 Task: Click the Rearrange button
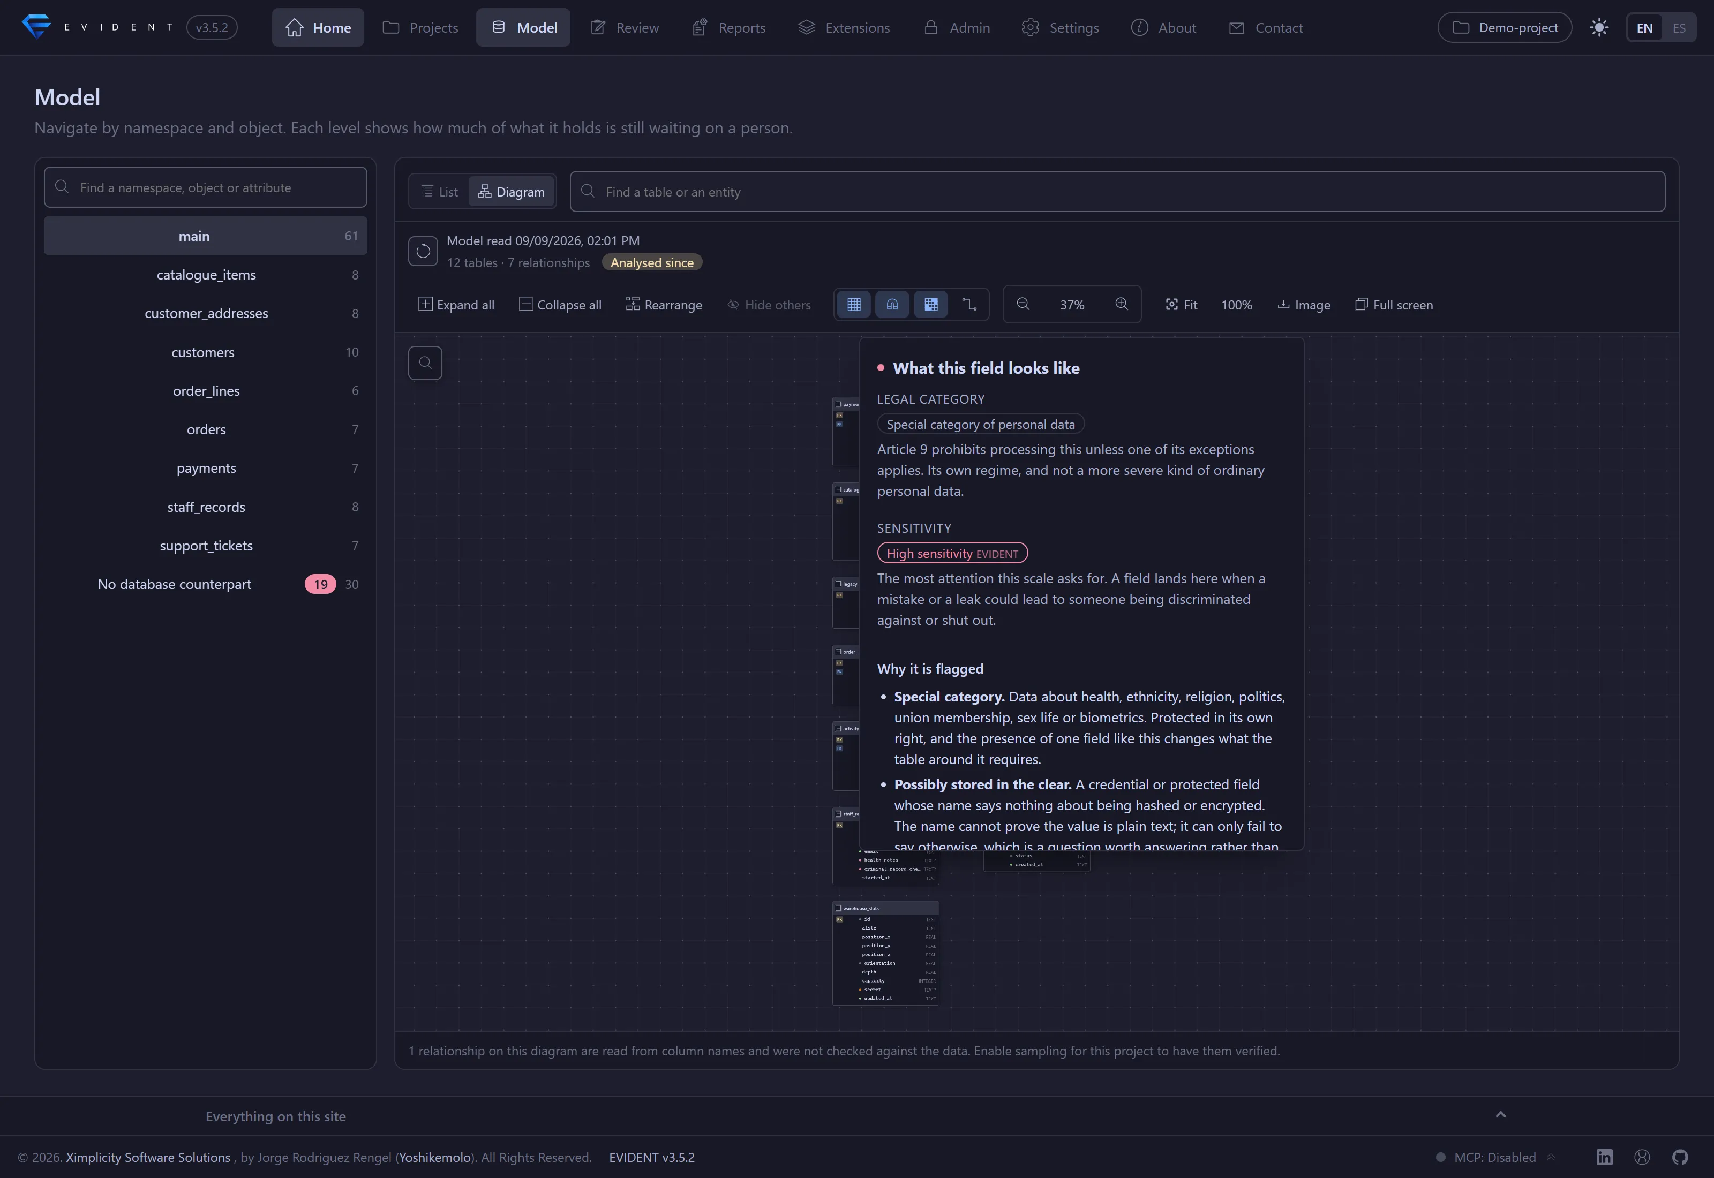click(664, 305)
